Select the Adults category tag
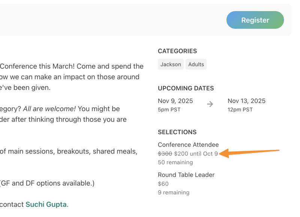 [196, 64]
